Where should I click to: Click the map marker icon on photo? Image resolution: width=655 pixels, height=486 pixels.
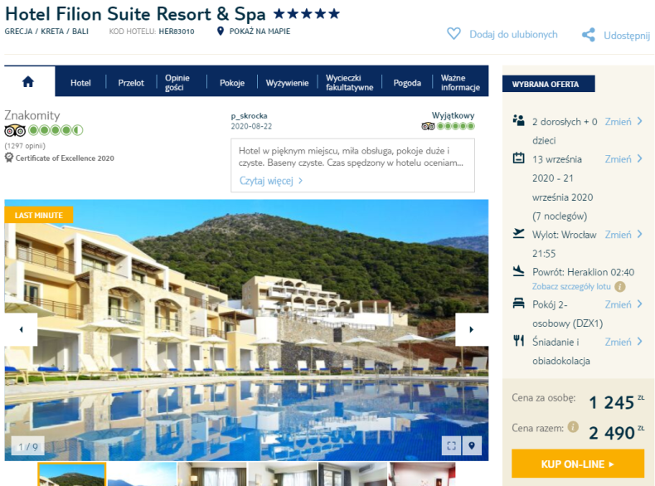(x=472, y=445)
